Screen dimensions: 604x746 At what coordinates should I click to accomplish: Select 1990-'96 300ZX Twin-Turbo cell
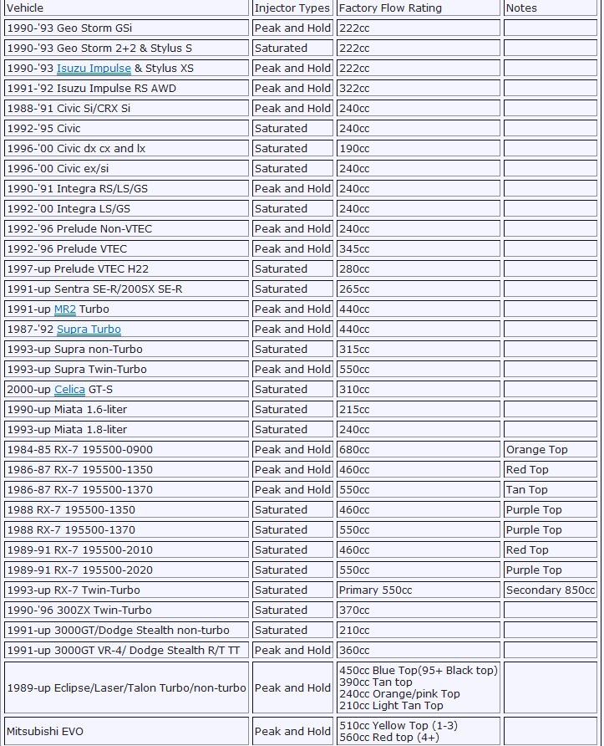point(126,610)
